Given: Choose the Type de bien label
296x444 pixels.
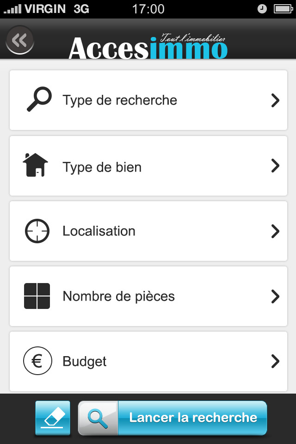Looking at the screenshot, I should point(102,167).
